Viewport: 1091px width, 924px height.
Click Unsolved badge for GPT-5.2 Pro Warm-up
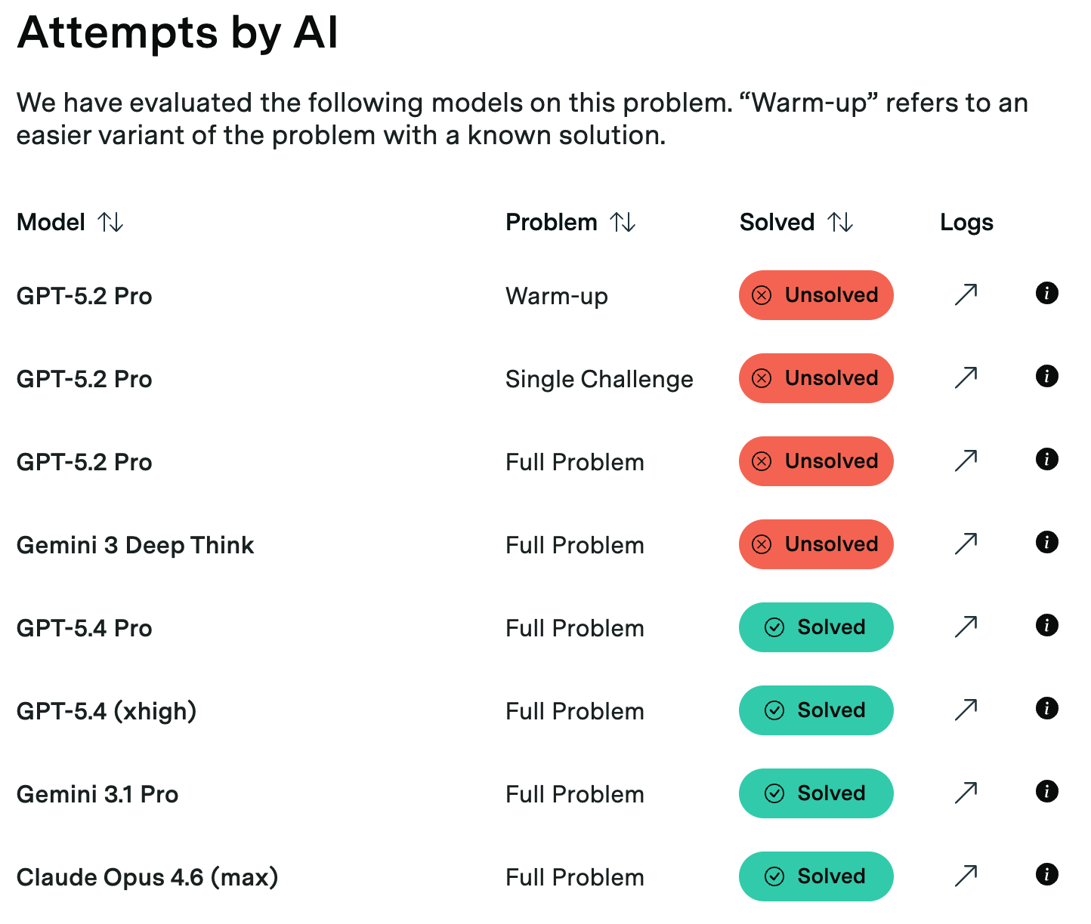pos(816,295)
